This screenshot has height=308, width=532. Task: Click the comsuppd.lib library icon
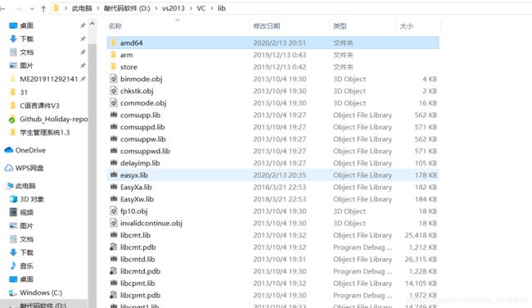[x=114, y=127]
